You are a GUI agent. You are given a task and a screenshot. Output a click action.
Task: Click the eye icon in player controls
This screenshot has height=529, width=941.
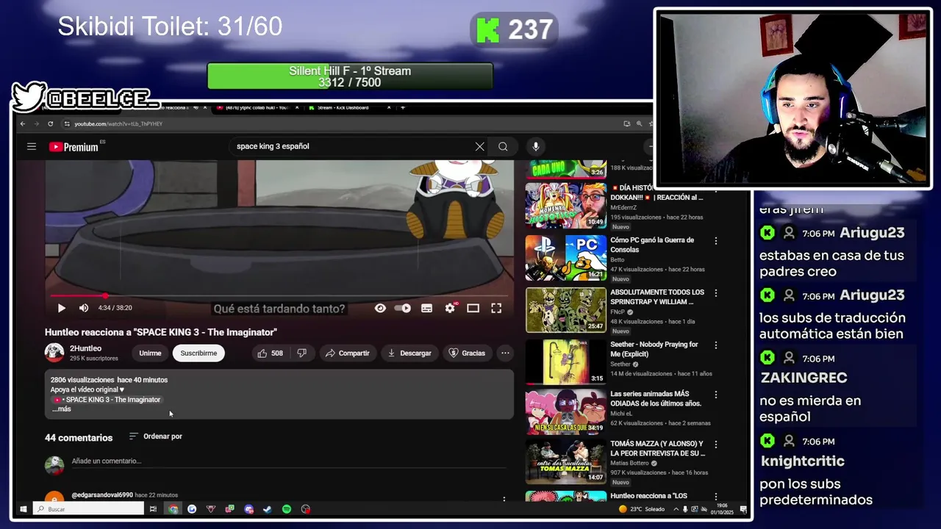(380, 309)
